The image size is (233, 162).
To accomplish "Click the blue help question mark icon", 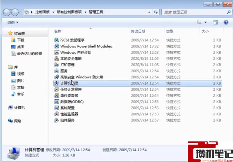I will click(x=226, y=23).
